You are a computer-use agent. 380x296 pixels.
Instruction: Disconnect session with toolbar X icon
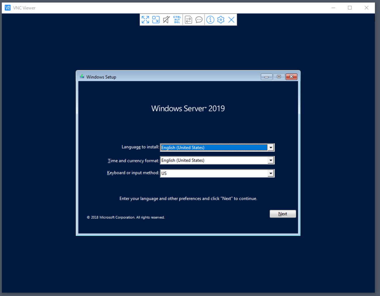coord(231,20)
